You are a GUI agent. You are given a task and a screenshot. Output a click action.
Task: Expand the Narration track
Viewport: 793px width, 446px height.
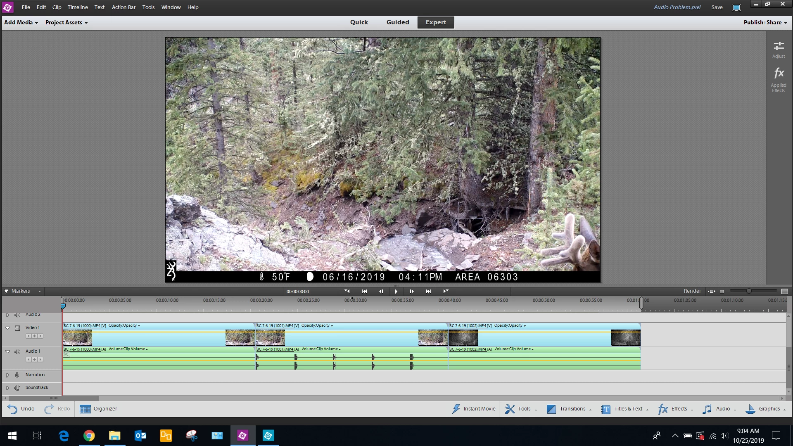coord(7,375)
